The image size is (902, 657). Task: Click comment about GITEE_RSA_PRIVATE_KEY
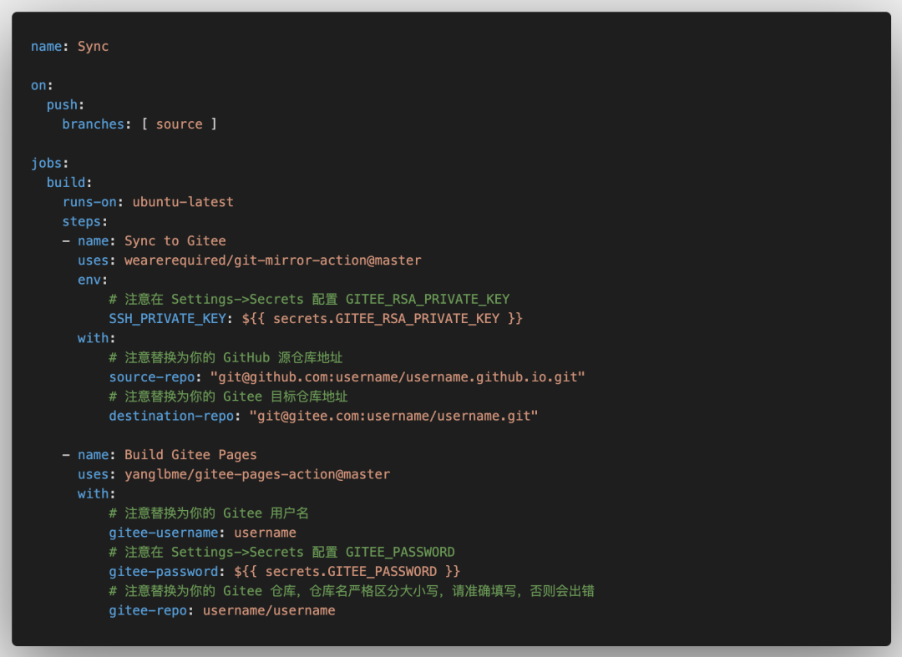(310, 300)
